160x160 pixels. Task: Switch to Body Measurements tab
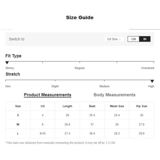coord(114,95)
